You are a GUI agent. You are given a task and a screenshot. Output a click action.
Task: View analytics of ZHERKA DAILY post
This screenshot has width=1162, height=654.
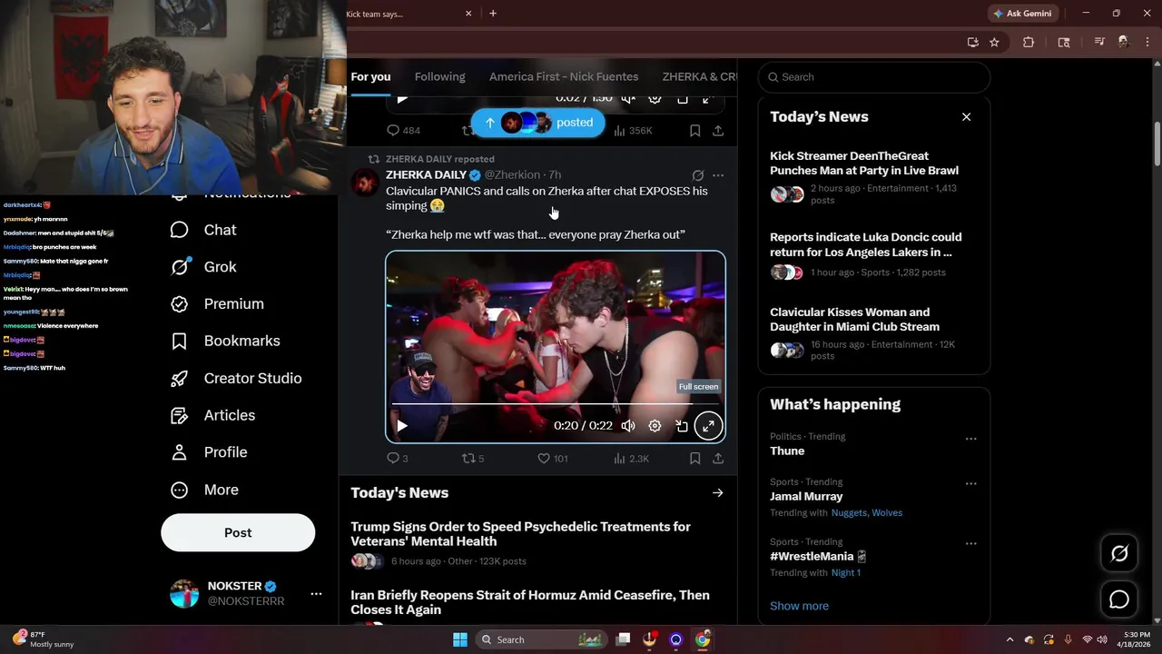click(631, 459)
